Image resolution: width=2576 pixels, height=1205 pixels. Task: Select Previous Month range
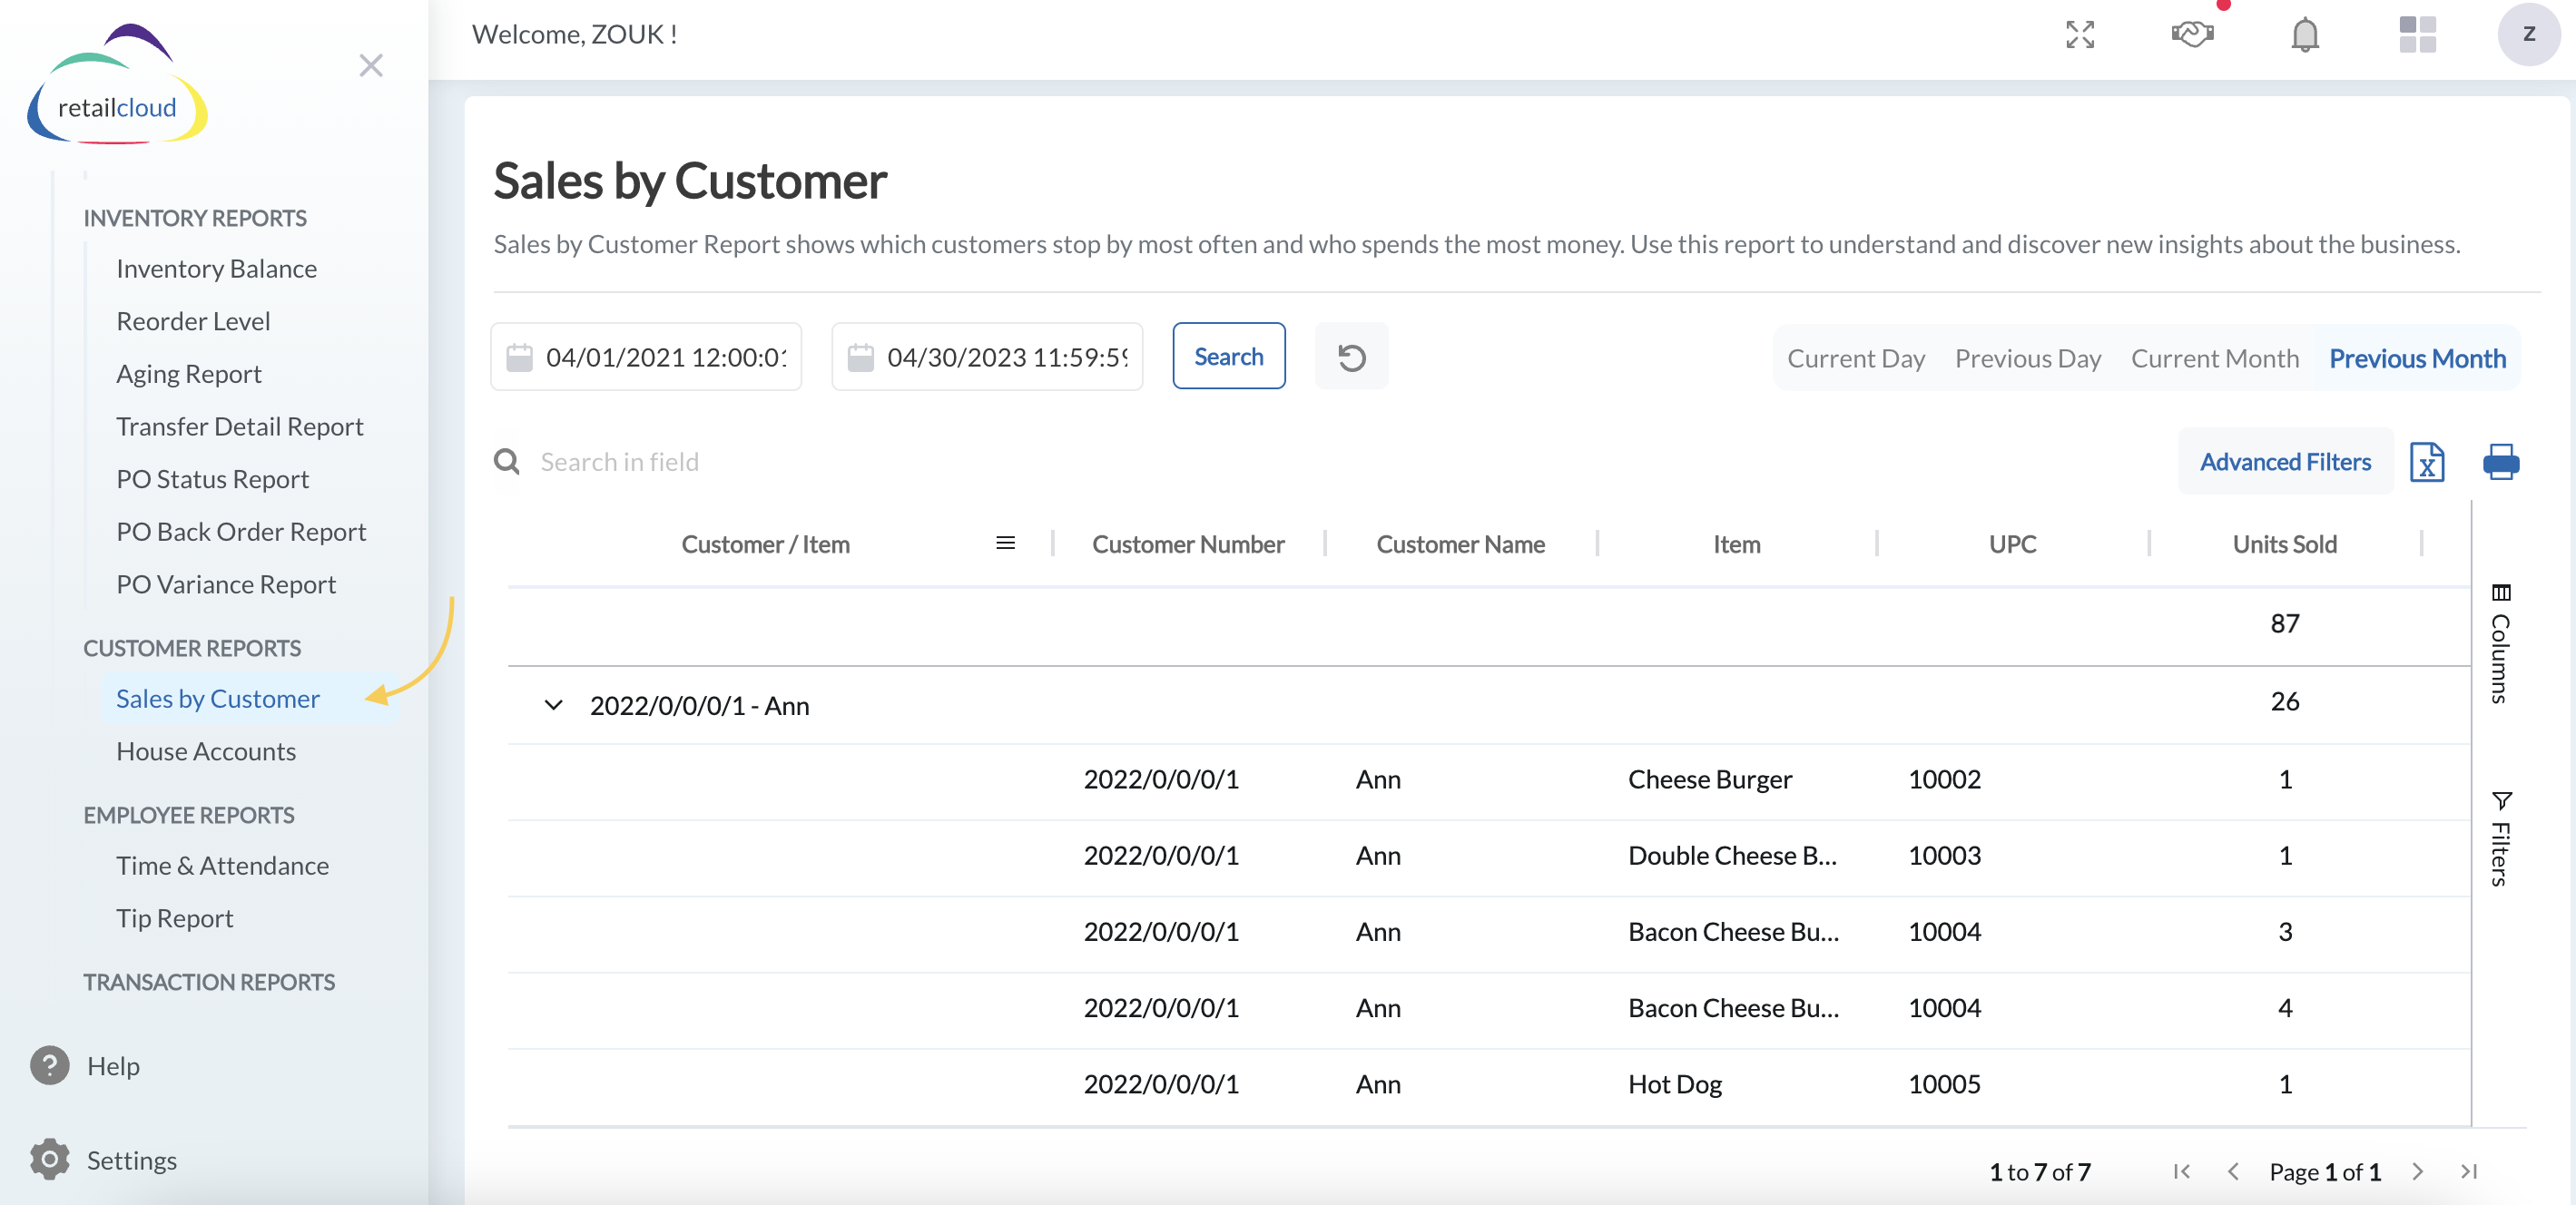[x=2417, y=358]
